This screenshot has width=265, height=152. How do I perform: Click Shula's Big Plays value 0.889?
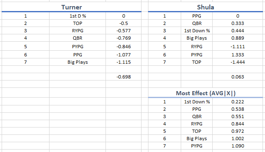[x=238, y=38]
